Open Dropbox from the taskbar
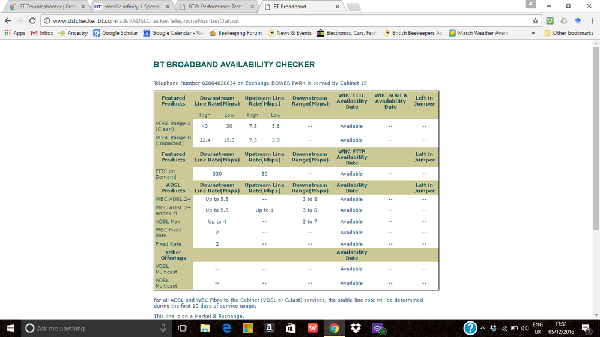This screenshot has height=337, width=600. pos(356,328)
